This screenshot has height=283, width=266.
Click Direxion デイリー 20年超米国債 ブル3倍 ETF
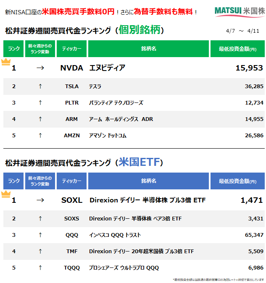tap(141, 251)
